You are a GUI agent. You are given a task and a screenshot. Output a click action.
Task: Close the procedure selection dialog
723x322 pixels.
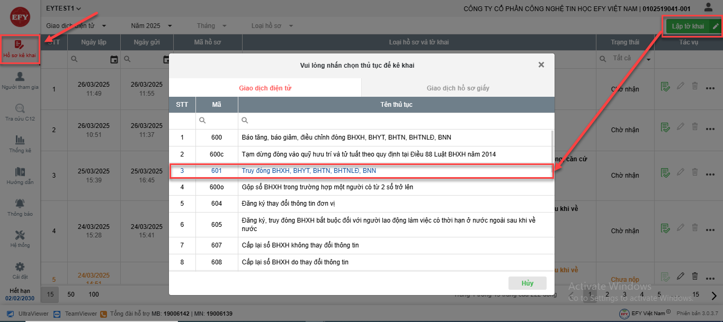pos(541,65)
